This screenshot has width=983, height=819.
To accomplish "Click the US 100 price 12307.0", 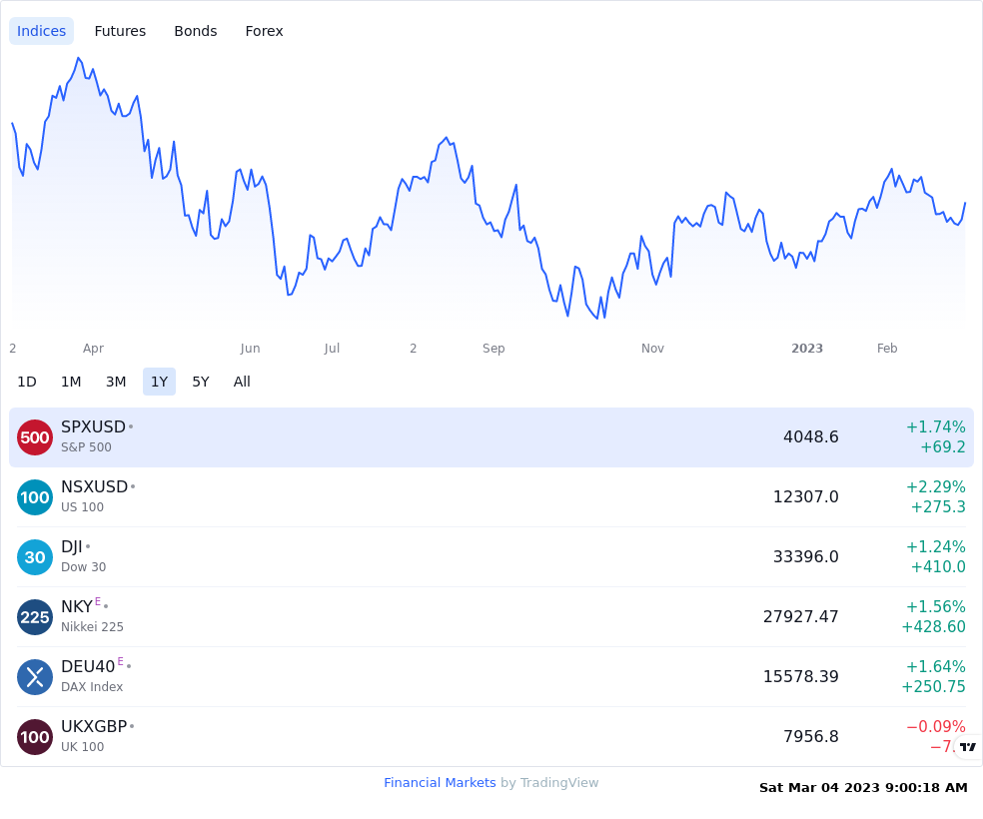I will click(805, 497).
